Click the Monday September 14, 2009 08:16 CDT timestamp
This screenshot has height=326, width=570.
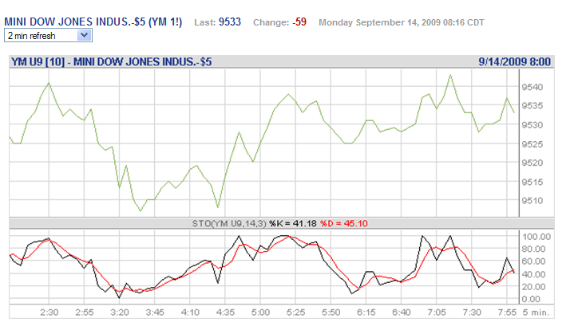click(x=402, y=22)
